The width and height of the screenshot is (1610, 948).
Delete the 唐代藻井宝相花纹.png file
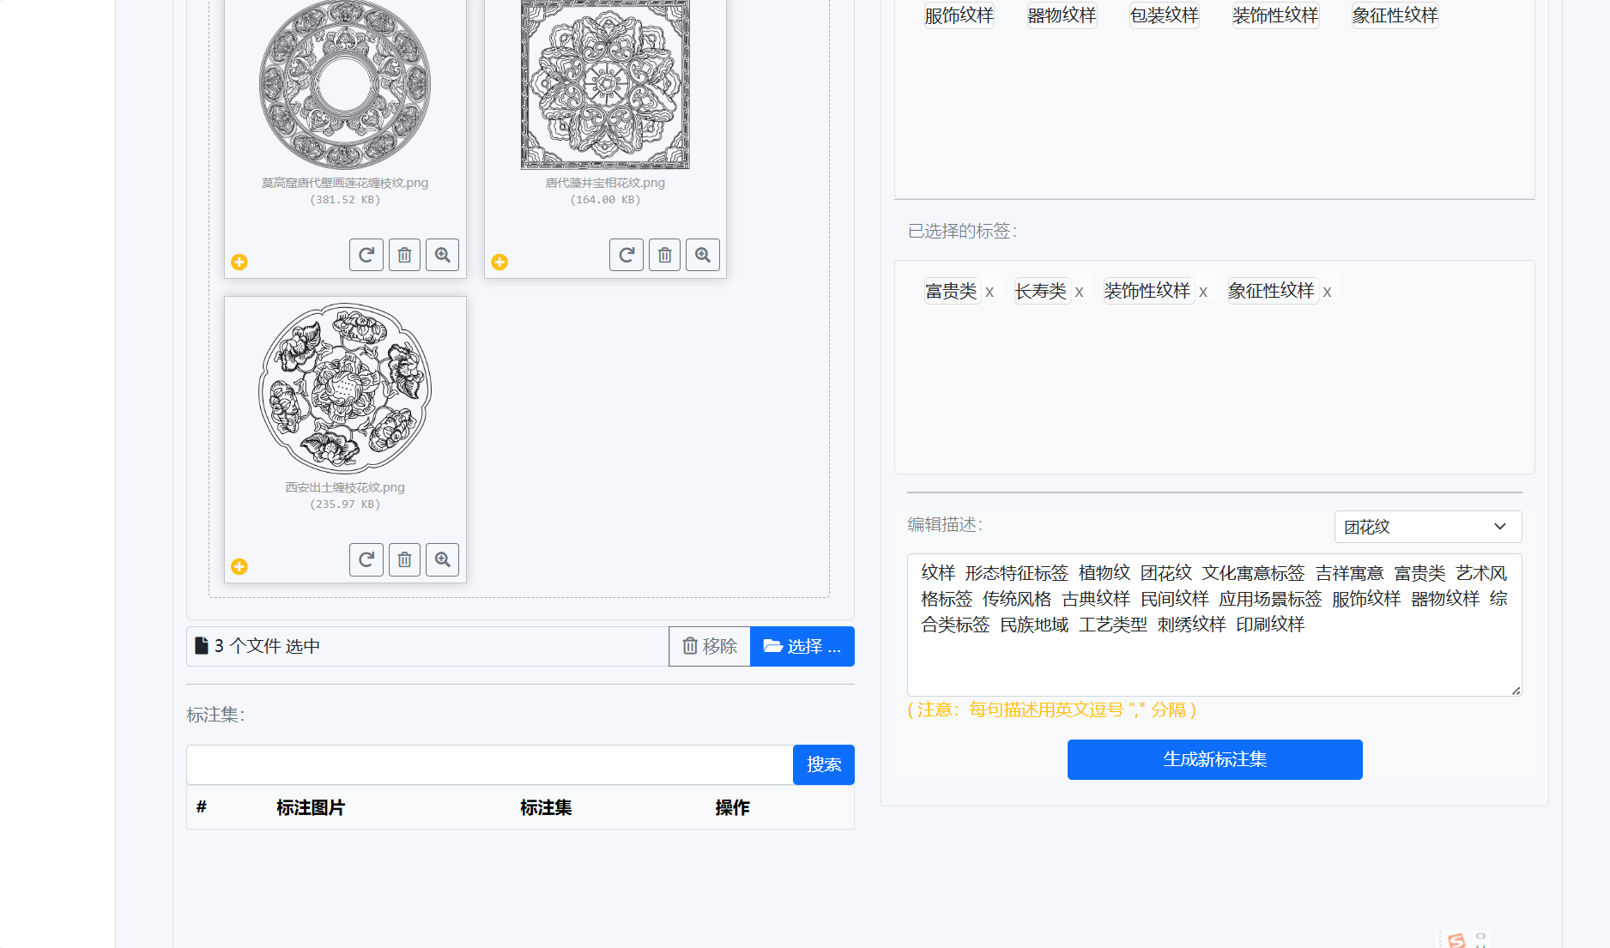tap(664, 255)
